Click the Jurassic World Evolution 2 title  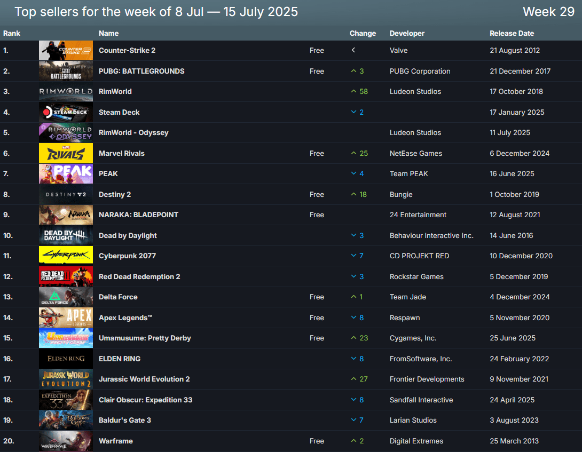click(144, 379)
